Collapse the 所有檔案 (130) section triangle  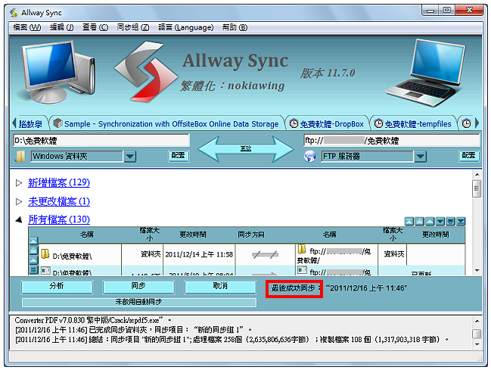(19, 220)
